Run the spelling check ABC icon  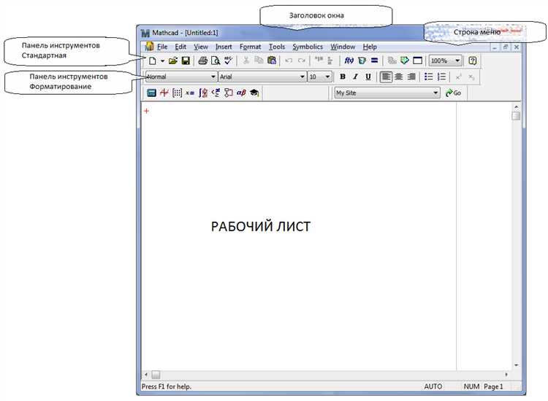coord(228,61)
